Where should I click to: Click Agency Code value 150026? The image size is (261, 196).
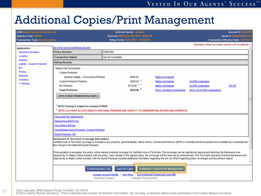coord(38,36)
